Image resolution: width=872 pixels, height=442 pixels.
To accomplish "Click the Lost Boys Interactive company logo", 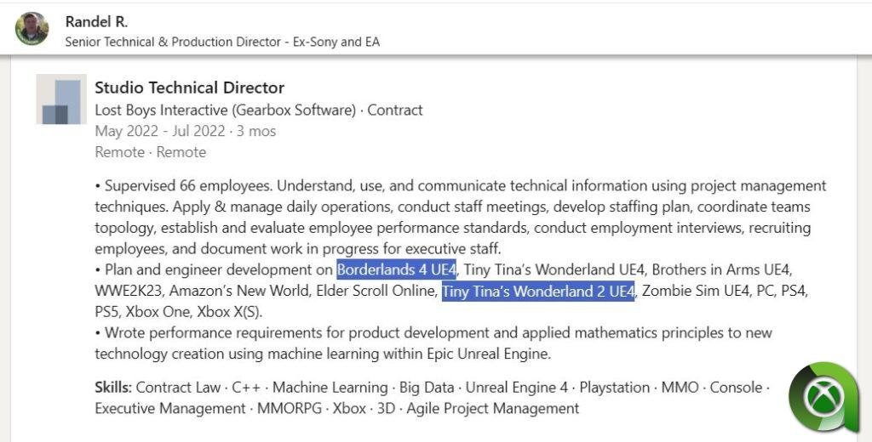I will (x=61, y=99).
